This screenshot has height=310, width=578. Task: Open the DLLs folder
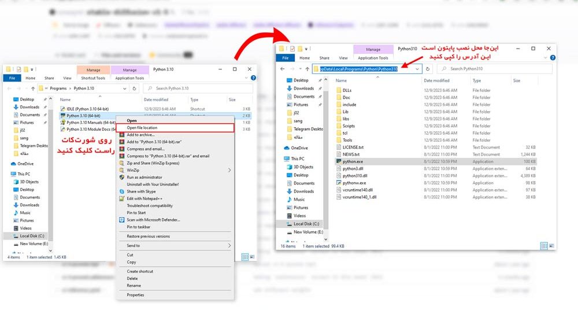[x=347, y=90]
